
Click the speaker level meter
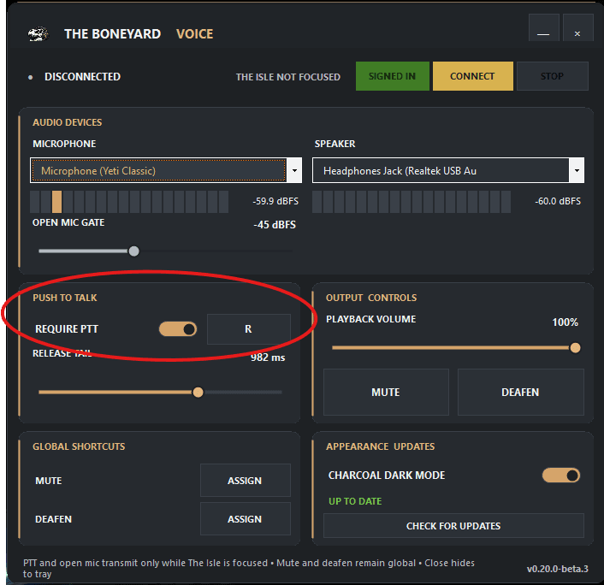[x=412, y=202]
